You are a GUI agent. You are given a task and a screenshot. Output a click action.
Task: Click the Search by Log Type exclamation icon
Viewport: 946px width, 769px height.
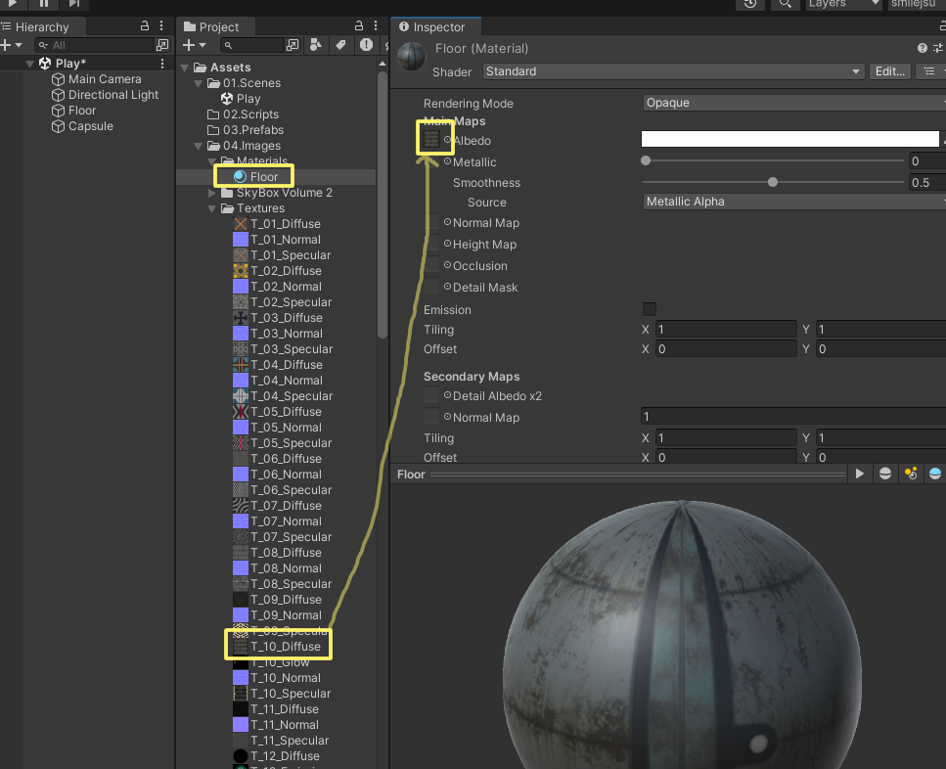pos(366,45)
